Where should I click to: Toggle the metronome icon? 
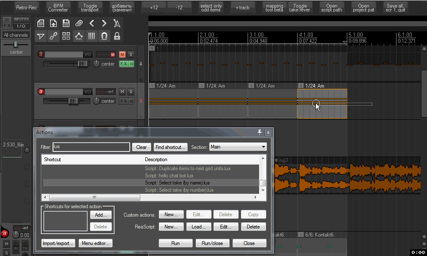(x=117, y=23)
